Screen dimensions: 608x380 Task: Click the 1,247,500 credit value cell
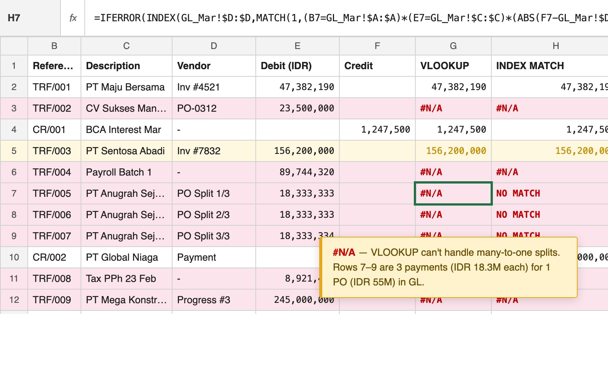pyautogui.click(x=377, y=130)
